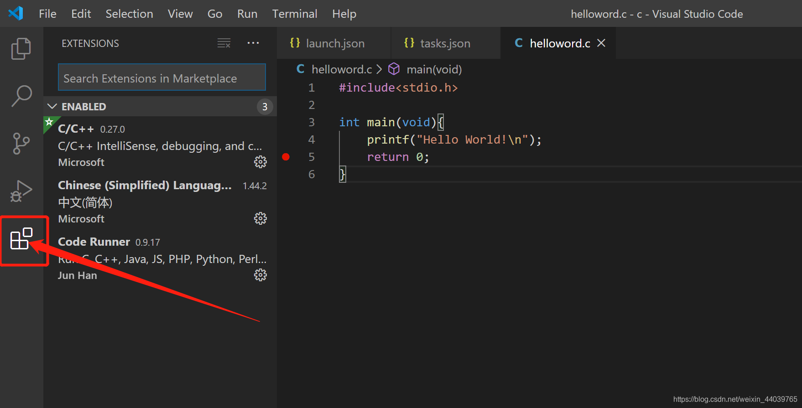Click the C/C++ version 0.27.0 label
The image size is (802, 408).
click(112, 129)
